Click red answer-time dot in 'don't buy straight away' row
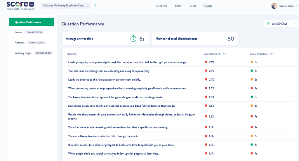 point(252,153)
